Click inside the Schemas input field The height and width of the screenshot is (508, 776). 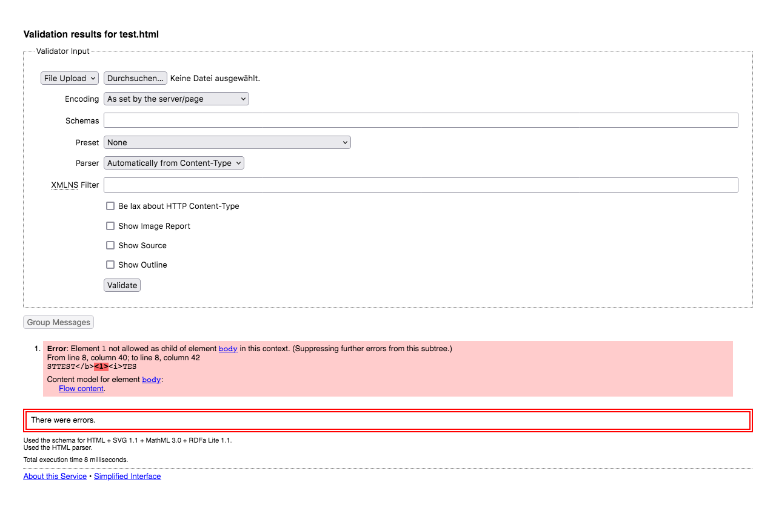(420, 120)
